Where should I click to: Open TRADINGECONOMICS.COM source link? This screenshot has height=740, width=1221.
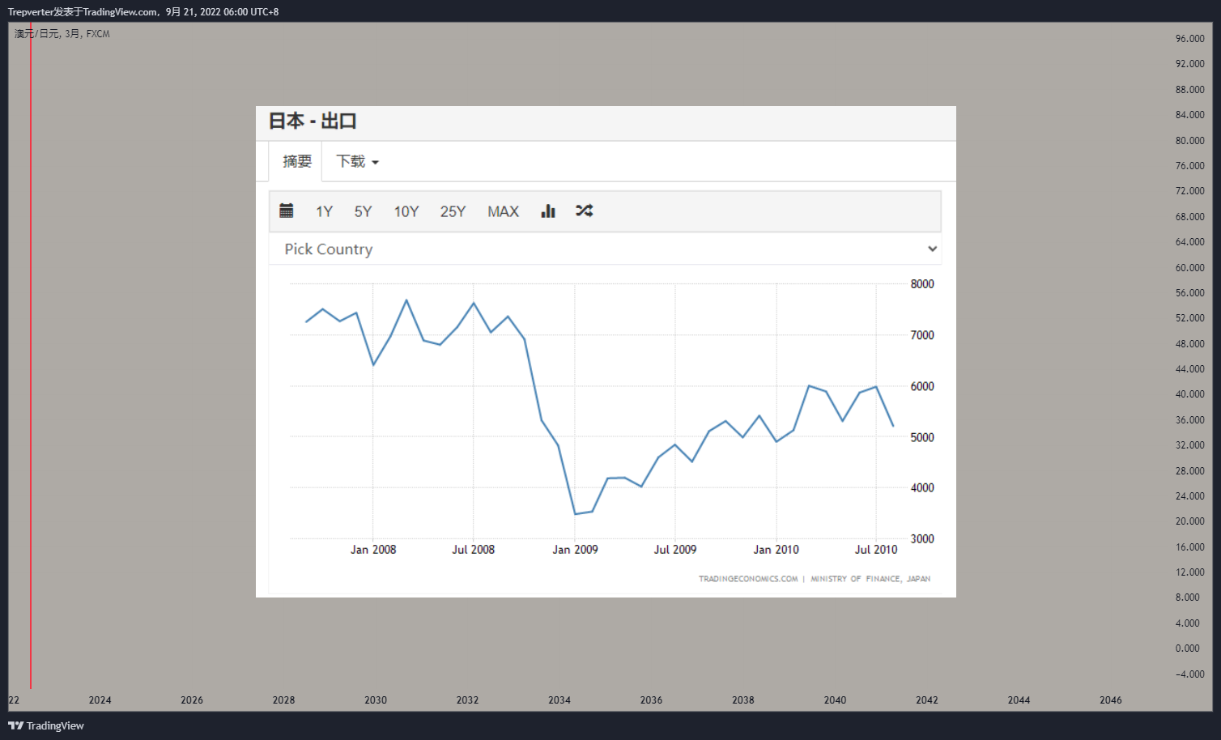(x=748, y=579)
